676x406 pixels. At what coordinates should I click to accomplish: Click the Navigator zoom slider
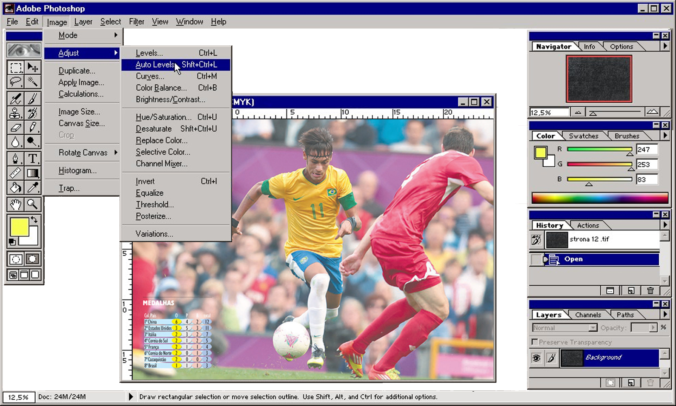coord(615,112)
